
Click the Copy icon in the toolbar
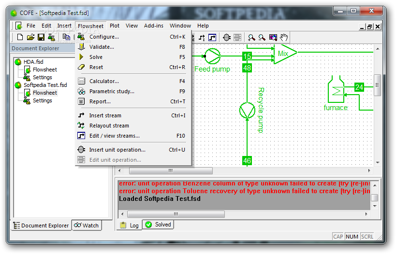tap(66, 37)
